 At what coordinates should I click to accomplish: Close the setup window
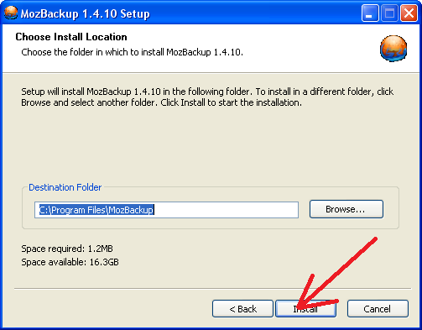click(409, 13)
